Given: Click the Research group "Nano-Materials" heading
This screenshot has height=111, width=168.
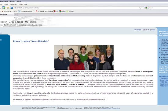Looking at the screenshot, I should [x=31, y=41].
